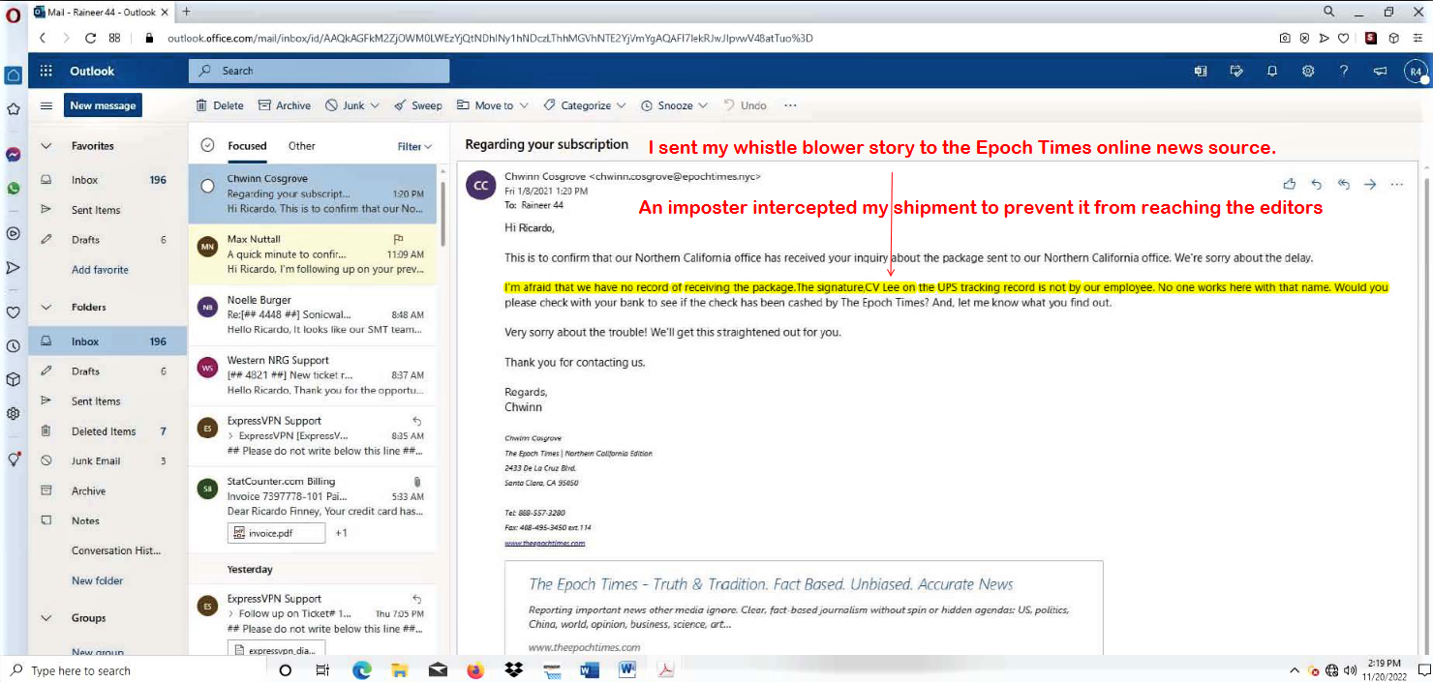Click the Like thumbs-up icon on email
Screen dimensions: 1433x682
point(1289,184)
